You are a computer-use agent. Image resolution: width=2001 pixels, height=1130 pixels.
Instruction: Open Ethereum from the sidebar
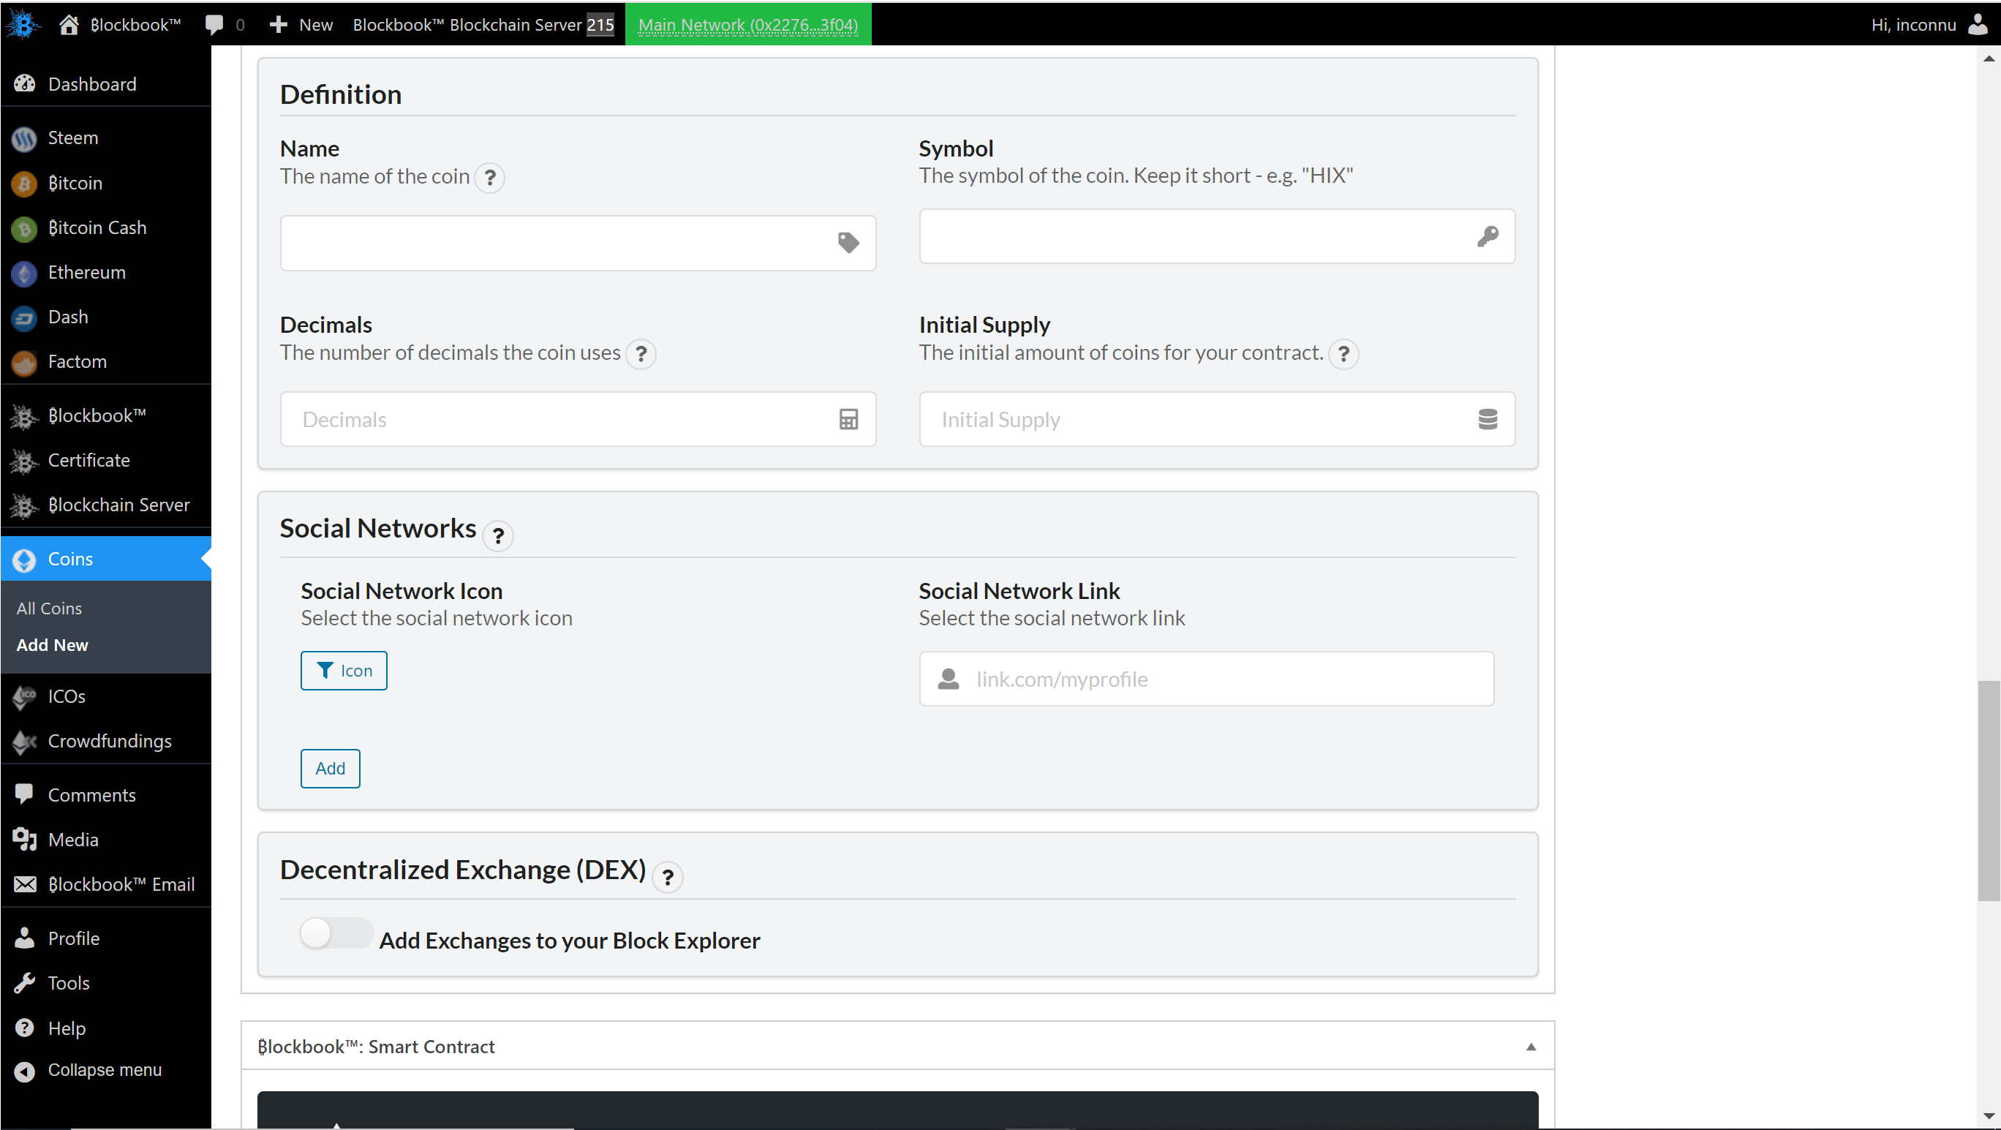(x=105, y=272)
